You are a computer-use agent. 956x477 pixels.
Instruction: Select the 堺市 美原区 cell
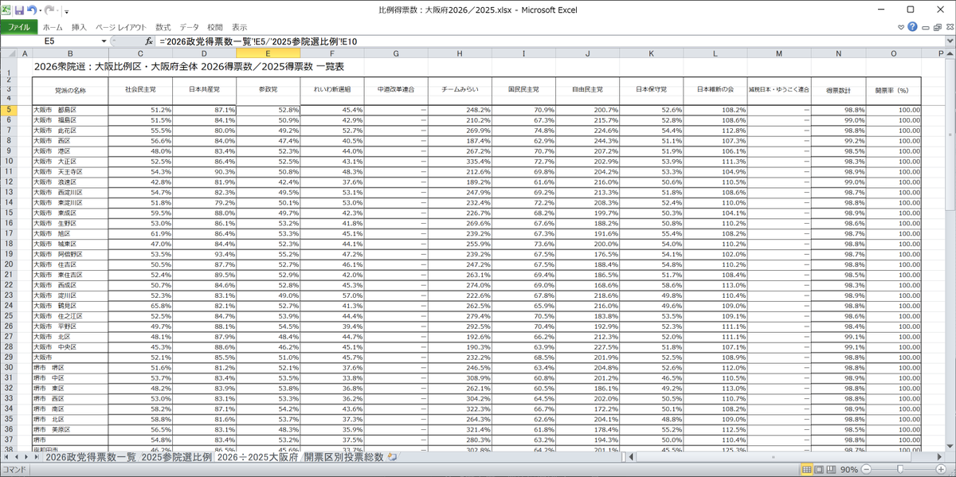point(69,431)
